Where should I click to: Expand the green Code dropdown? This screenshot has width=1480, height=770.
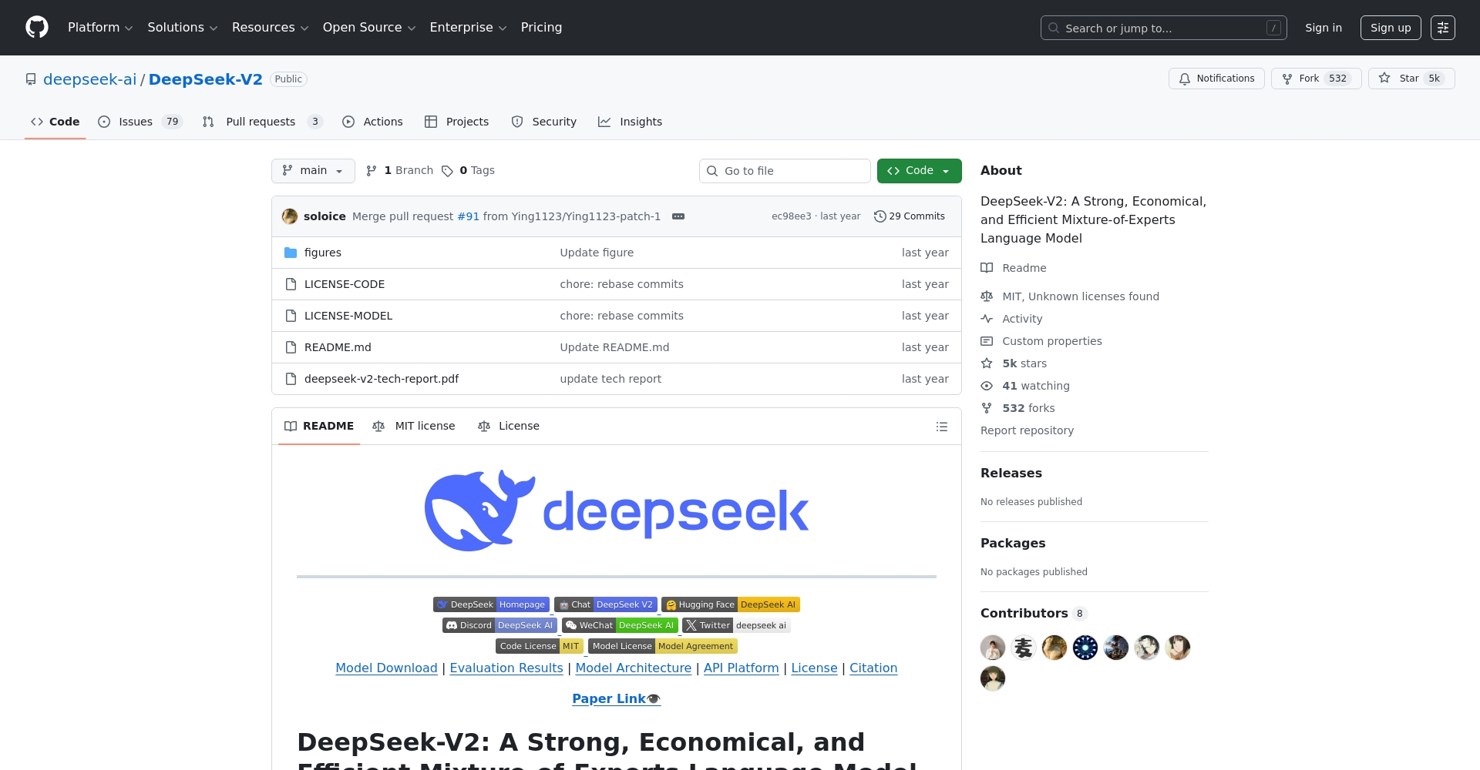tap(919, 171)
